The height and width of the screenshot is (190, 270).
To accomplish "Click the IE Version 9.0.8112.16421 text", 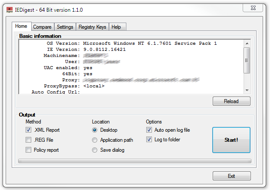I will pos(86,50).
